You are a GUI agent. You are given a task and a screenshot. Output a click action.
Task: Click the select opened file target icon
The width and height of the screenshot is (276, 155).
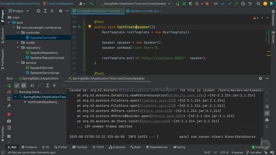38,11
